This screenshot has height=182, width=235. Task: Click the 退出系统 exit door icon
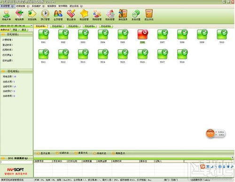(149, 15)
